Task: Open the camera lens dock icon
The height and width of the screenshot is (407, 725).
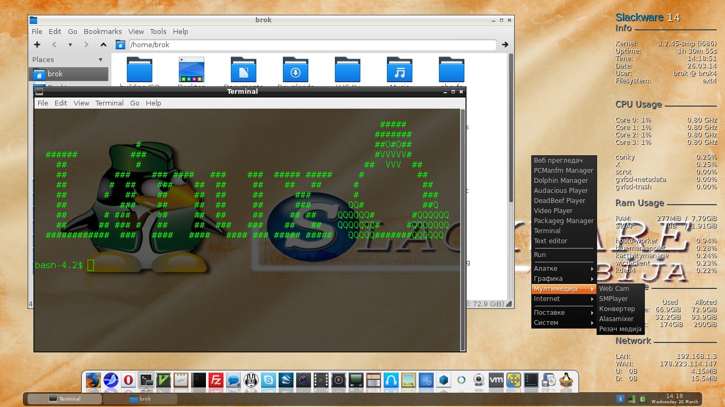Action: pos(303,380)
